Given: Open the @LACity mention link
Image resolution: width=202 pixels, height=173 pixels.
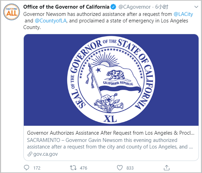Looking at the screenshot, I should pyautogui.click(x=183, y=14).
